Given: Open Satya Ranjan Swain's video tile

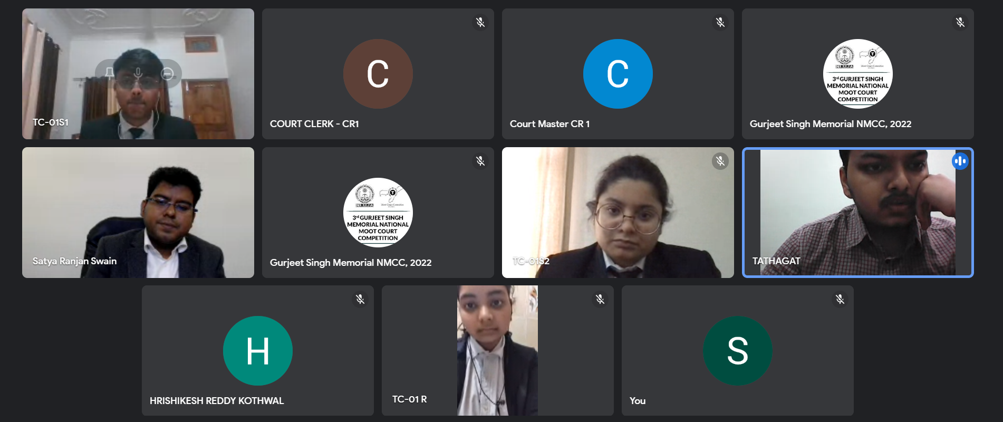Looking at the screenshot, I should coord(138,213).
